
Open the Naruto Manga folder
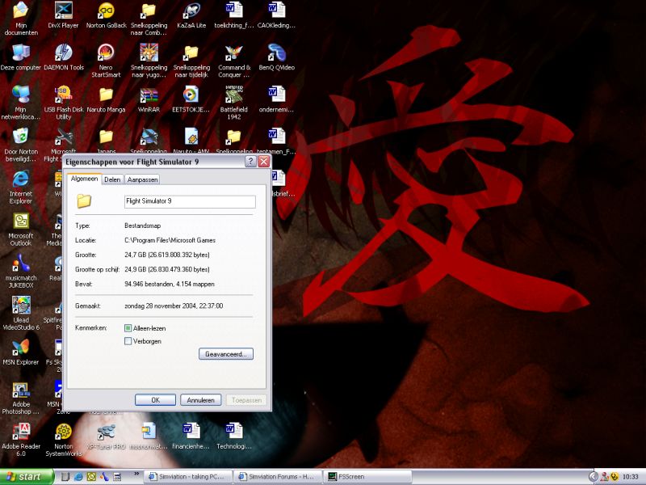tap(106, 96)
